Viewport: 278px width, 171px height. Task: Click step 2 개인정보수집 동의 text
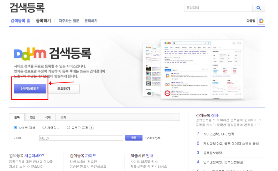tap(231, 143)
